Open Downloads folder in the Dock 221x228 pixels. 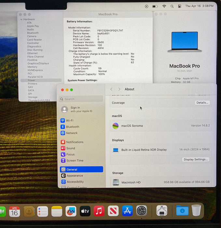[182, 210]
